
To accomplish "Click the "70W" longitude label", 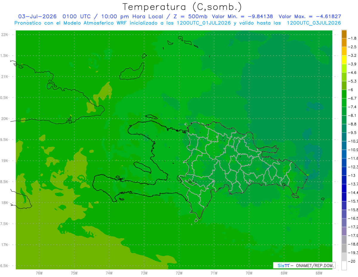I will 249,273.
